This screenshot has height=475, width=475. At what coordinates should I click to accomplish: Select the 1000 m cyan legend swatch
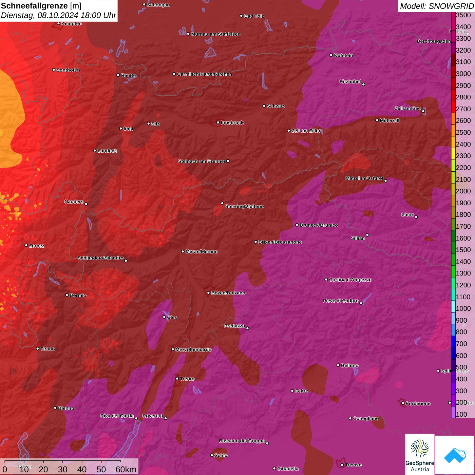(453, 306)
